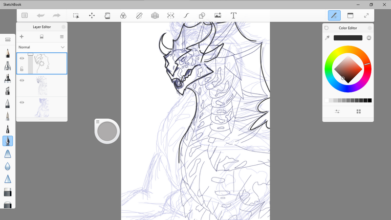Image resolution: width=391 pixels, height=220 pixels.
Task: Click the Undo arrow
Action: click(41, 16)
